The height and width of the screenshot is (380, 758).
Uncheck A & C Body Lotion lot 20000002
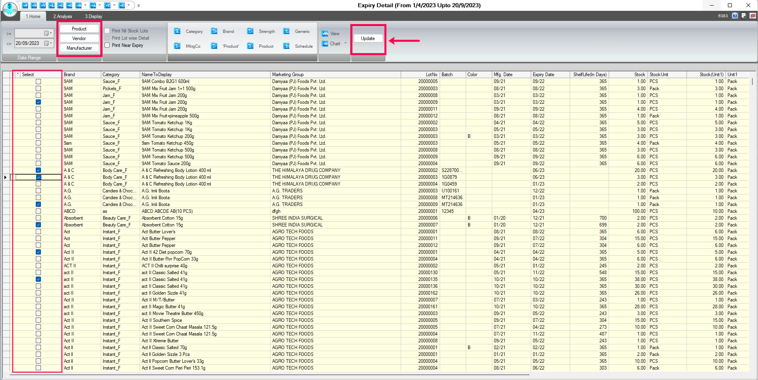tap(38, 170)
